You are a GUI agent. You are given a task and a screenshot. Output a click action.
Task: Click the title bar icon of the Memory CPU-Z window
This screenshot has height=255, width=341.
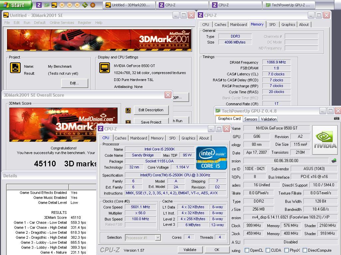coord(200,15)
